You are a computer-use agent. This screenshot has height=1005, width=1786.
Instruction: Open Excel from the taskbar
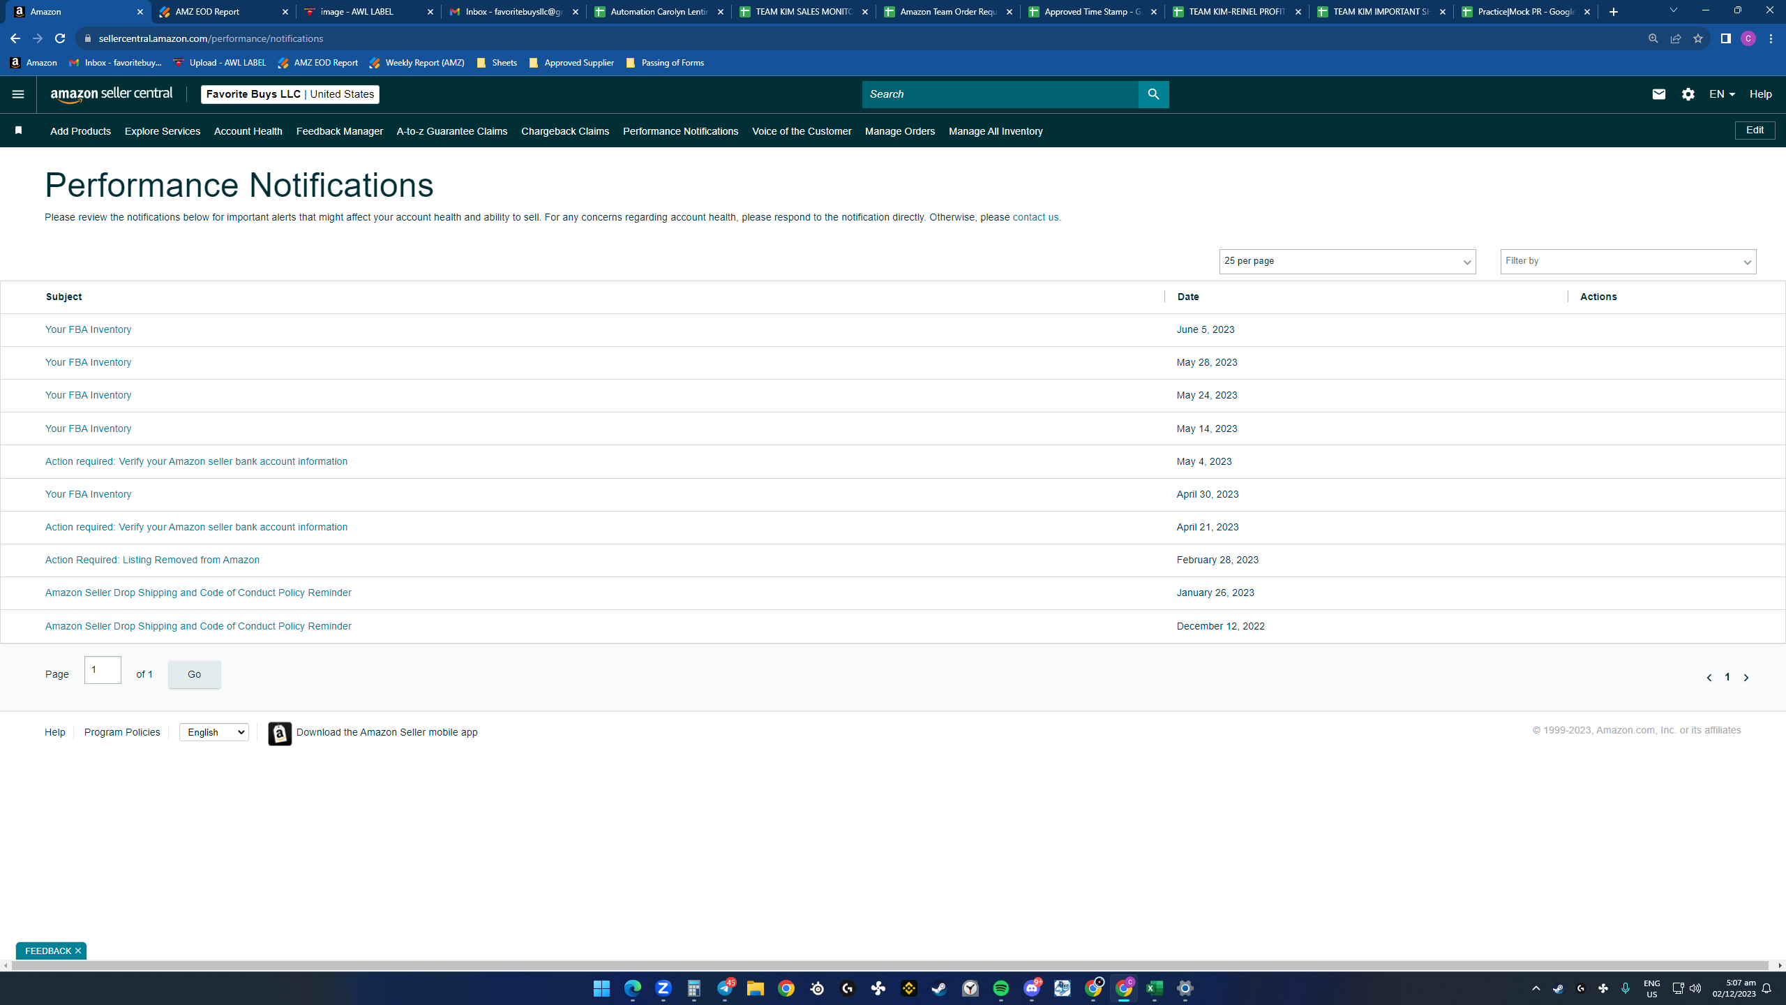coord(1155,988)
